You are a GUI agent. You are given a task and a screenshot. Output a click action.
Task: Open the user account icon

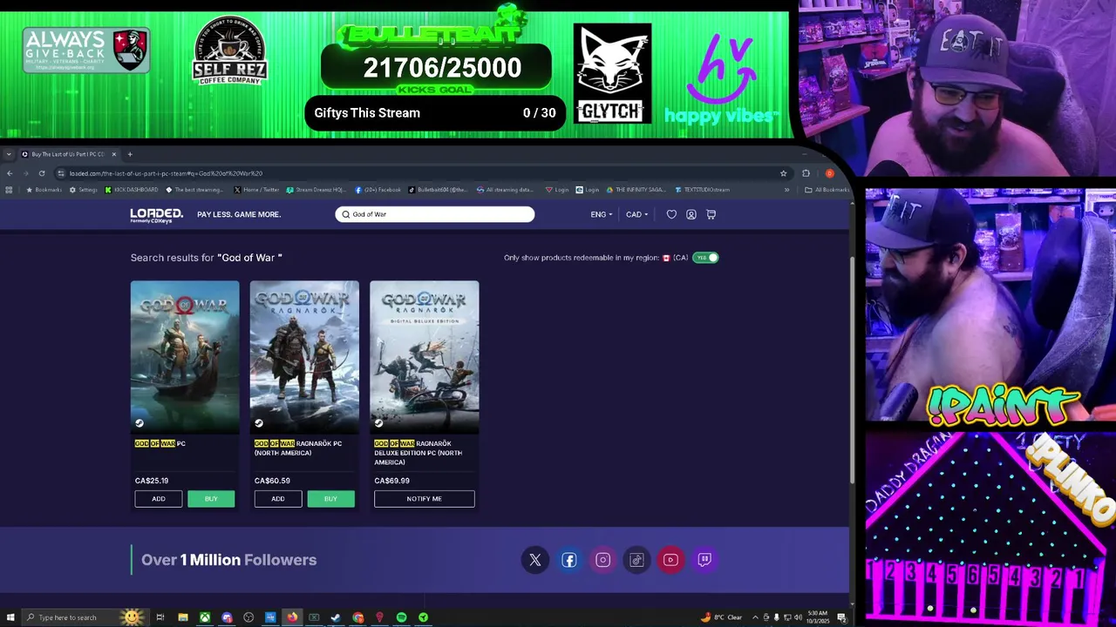pos(691,214)
